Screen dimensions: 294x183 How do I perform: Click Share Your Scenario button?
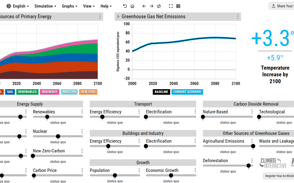pos(282,6)
